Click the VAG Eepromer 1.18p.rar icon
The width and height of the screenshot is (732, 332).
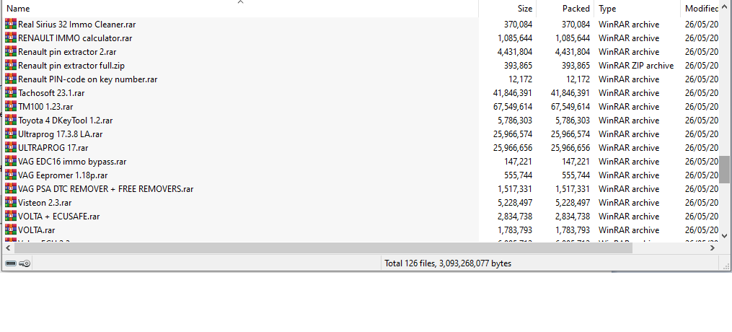pos(11,175)
